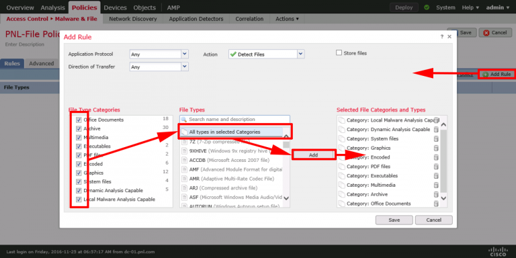
Task: Delete Category: Dynamic Analysis Capable entry
Action: pos(436,130)
